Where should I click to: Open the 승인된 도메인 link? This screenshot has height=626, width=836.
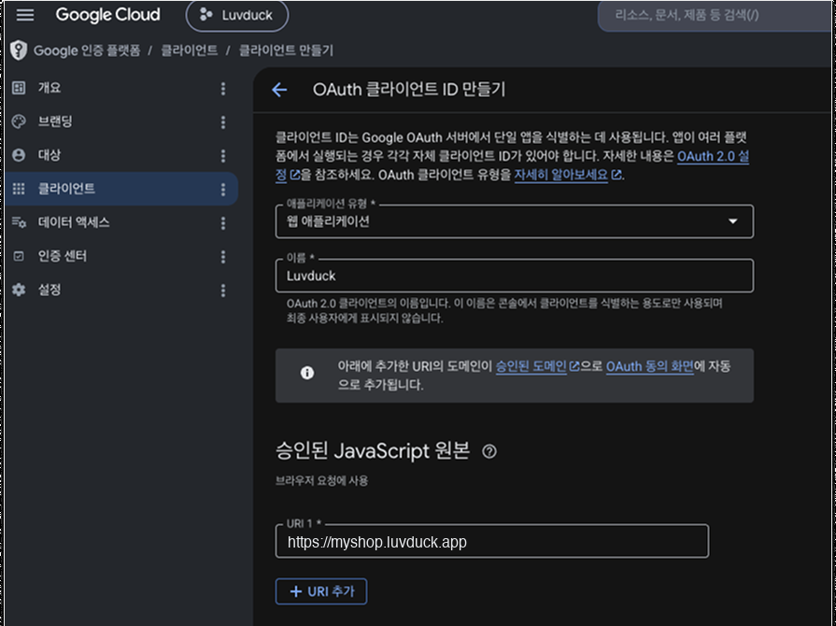531,366
